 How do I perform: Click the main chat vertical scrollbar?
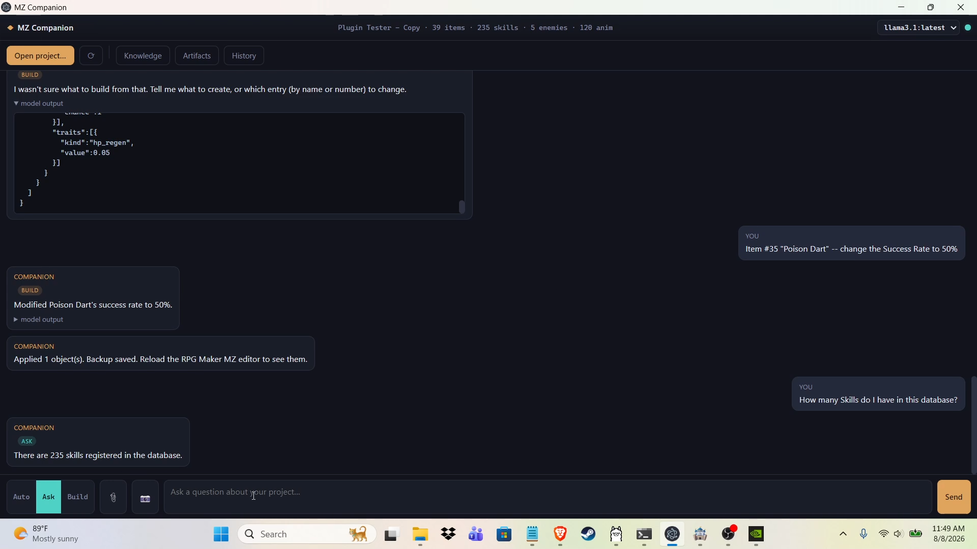pos(973,425)
